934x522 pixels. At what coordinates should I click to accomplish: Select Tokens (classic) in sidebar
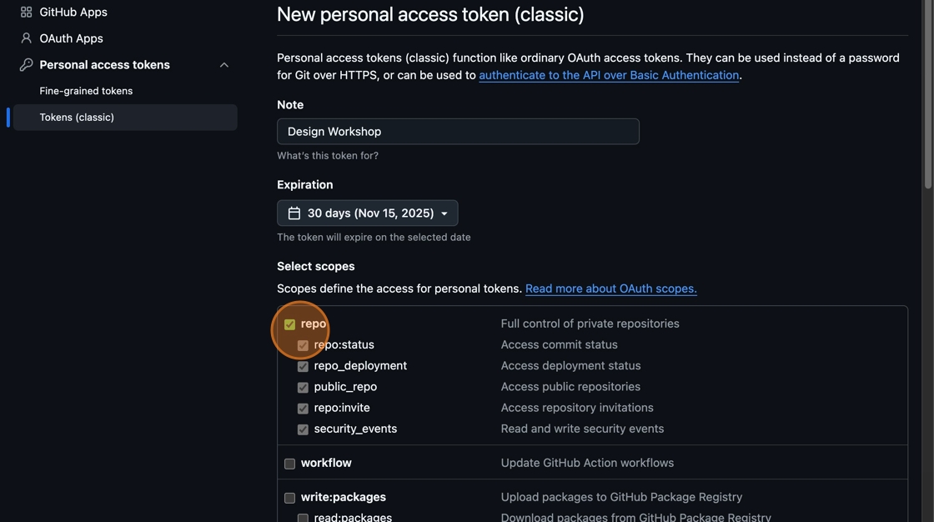point(77,118)
